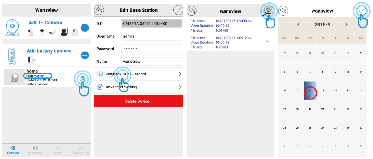Select day 26 in the calendar
The image size is (373, 159).
310,128
